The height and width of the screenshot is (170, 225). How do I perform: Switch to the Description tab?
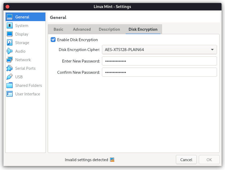click(x=109, y=29)
